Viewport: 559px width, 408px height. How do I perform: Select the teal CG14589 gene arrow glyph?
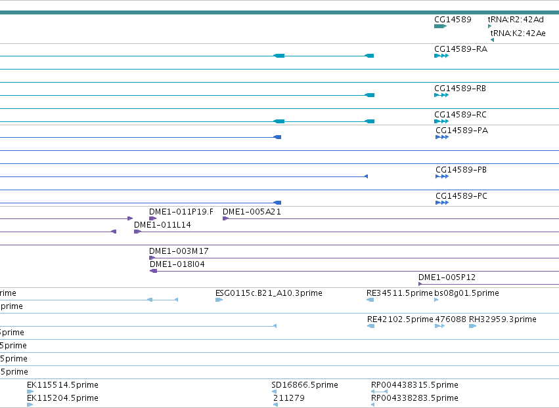coord(440,26)
